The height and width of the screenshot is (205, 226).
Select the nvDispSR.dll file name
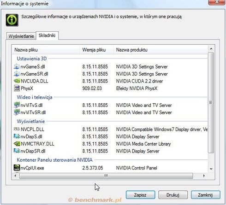33,151
